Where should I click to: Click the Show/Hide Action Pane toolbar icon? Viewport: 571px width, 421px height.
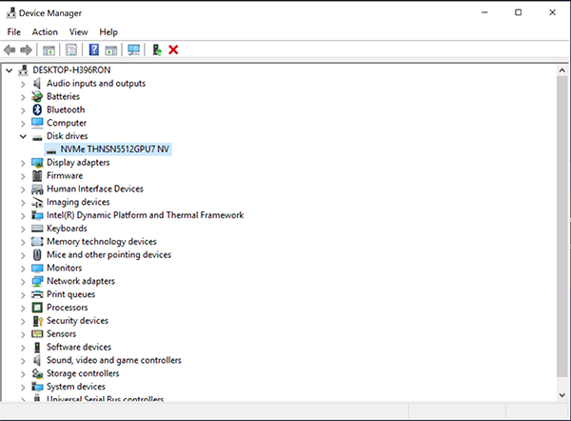pos(111,50)
